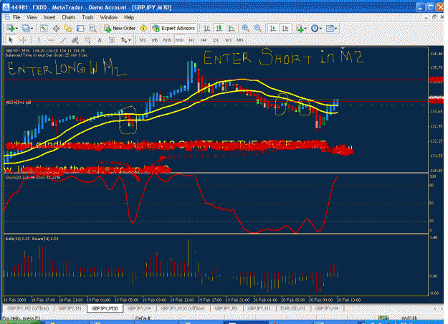Click the MetaTrader title bar application icon
This screenshot has width=448, height=324.
pyautogui.click(x=6, y=7)
